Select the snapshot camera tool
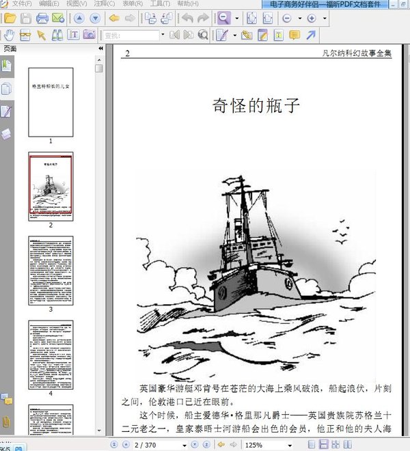This screenshot has height=451, width=410. tap(90, 35)
